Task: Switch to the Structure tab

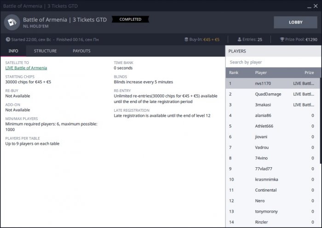Action: [x=45, y=51]
